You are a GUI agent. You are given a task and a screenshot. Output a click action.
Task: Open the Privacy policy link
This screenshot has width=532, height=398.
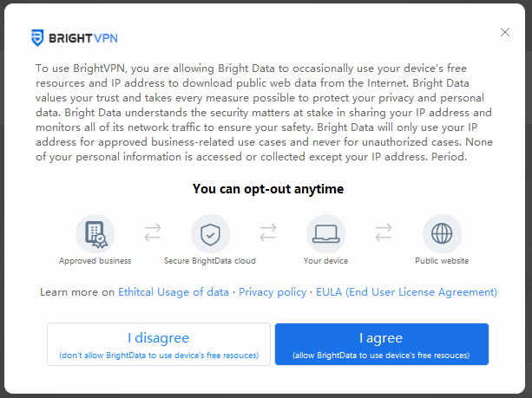272,292
